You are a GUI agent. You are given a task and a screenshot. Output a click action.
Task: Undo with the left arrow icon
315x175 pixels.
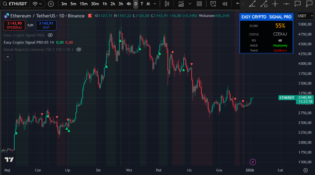click(x=238, y=3)
